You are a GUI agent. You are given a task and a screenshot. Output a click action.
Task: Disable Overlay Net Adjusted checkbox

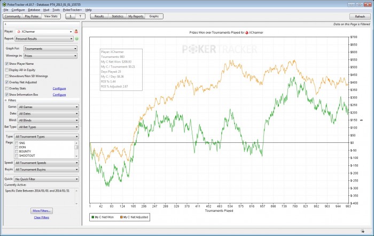(x=6, y=82)
